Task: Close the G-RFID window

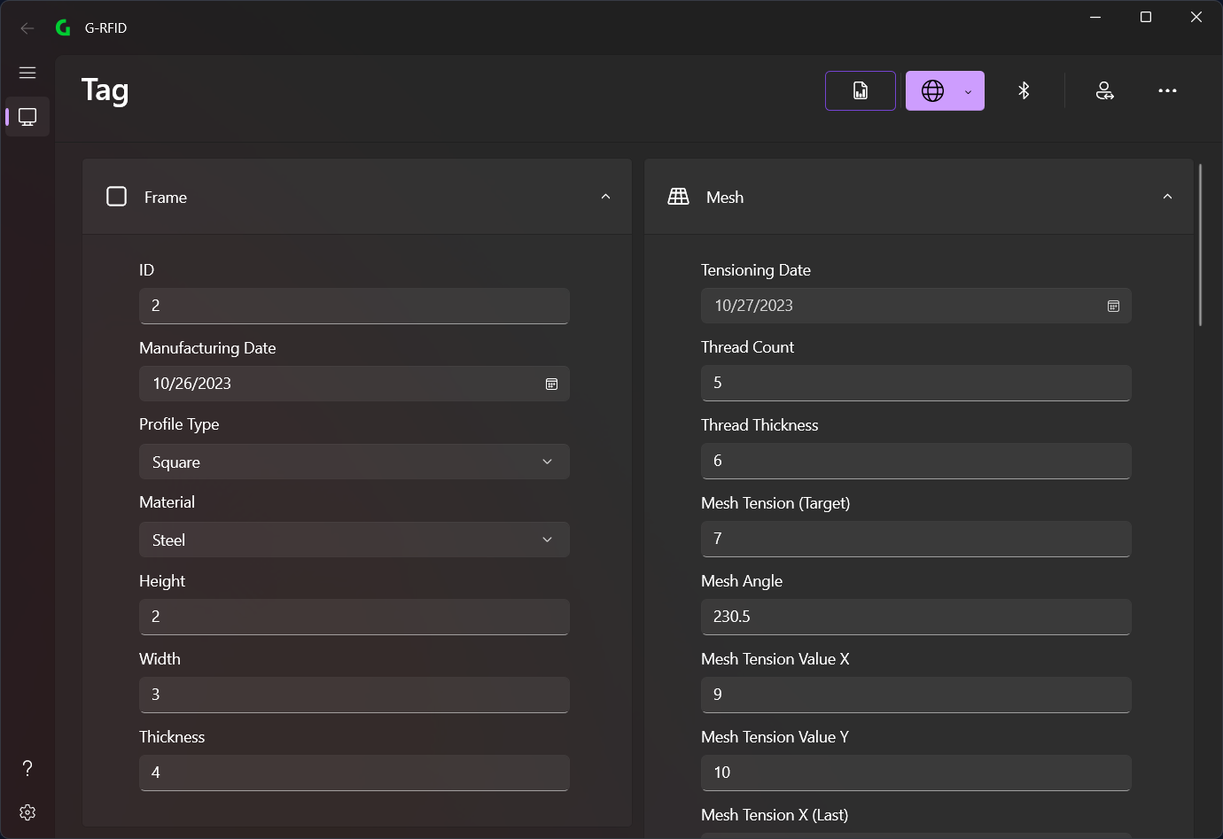Action: (x=1196, y=17)
